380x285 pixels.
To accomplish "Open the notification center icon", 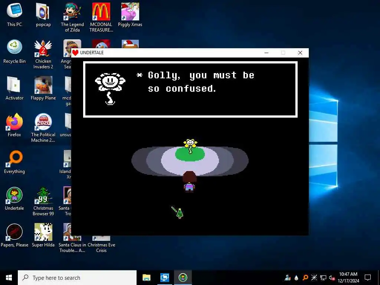I will tap(368, 278).
